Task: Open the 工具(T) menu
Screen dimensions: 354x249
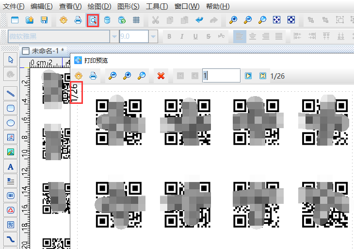Action: pos(157,6)
